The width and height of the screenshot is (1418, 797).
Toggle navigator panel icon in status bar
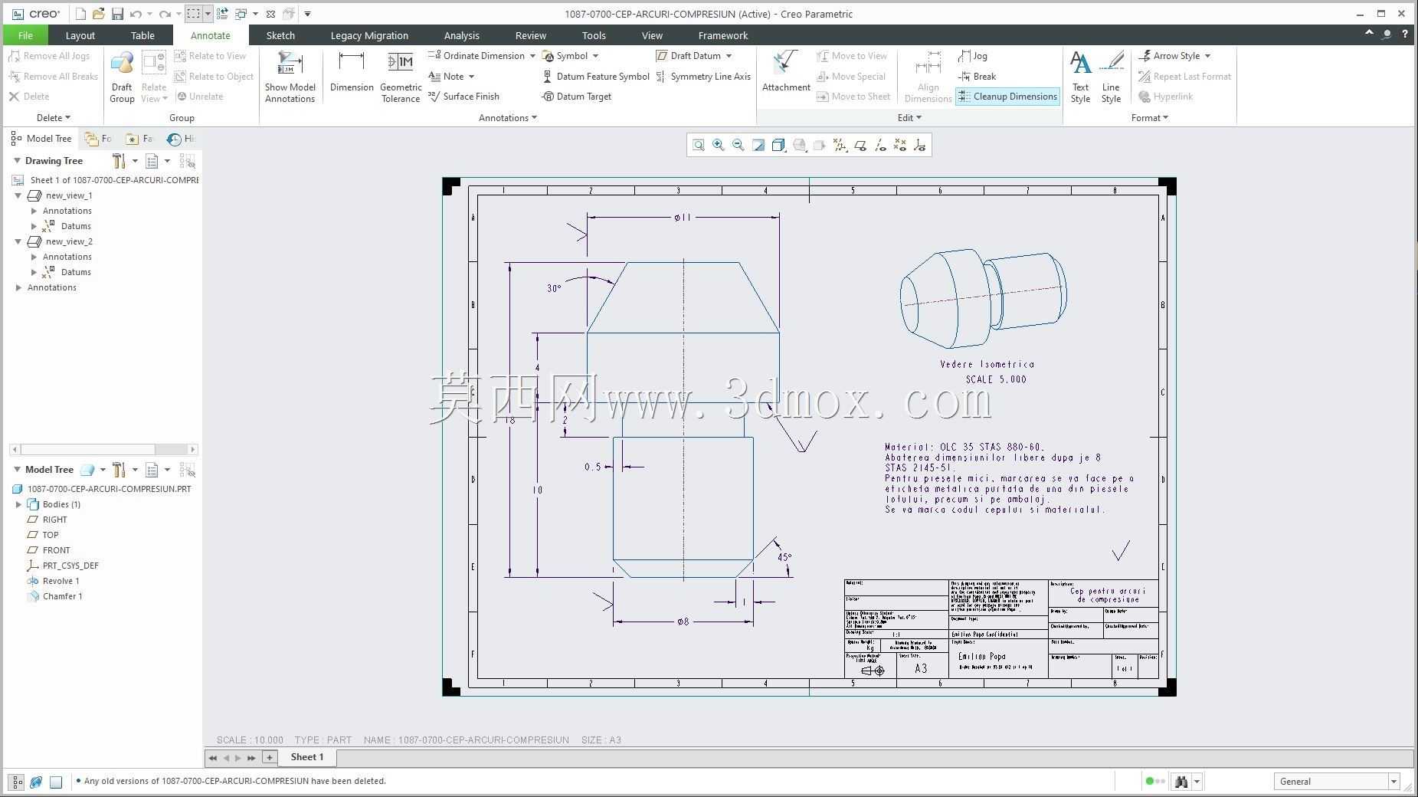(16, 782)
